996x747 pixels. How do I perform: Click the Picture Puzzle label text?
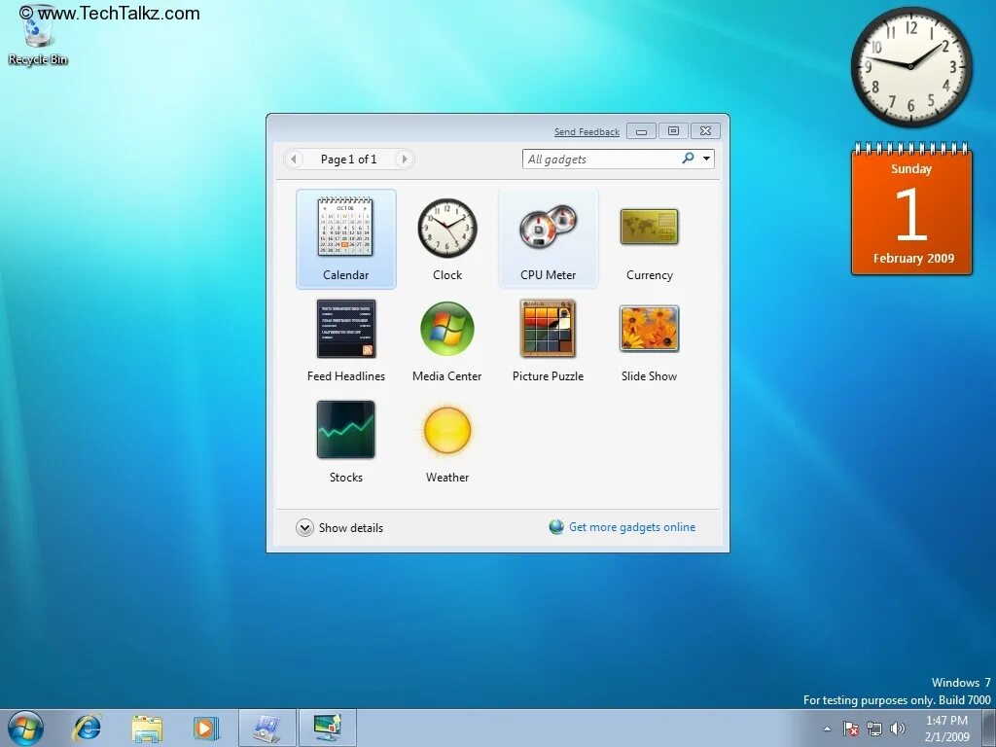click(x=548, y=376)
